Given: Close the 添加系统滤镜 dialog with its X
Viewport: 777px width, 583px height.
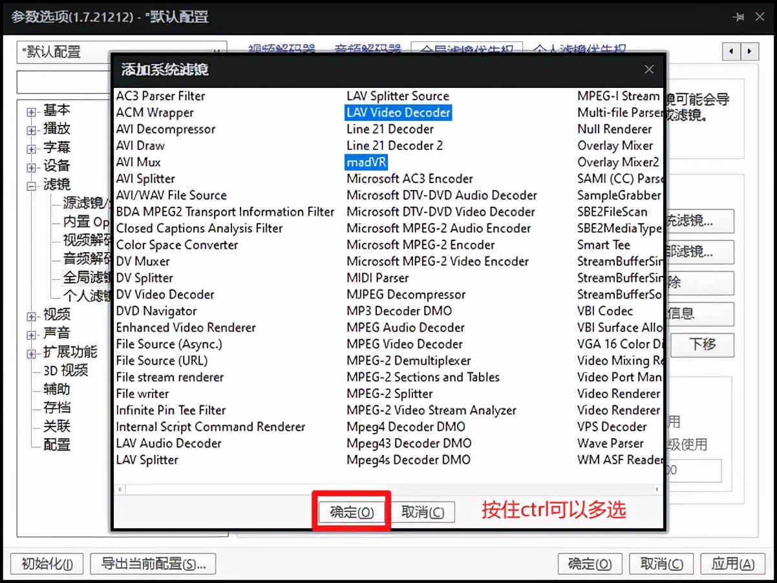Looking at the screenshot, I should (649, 69).
